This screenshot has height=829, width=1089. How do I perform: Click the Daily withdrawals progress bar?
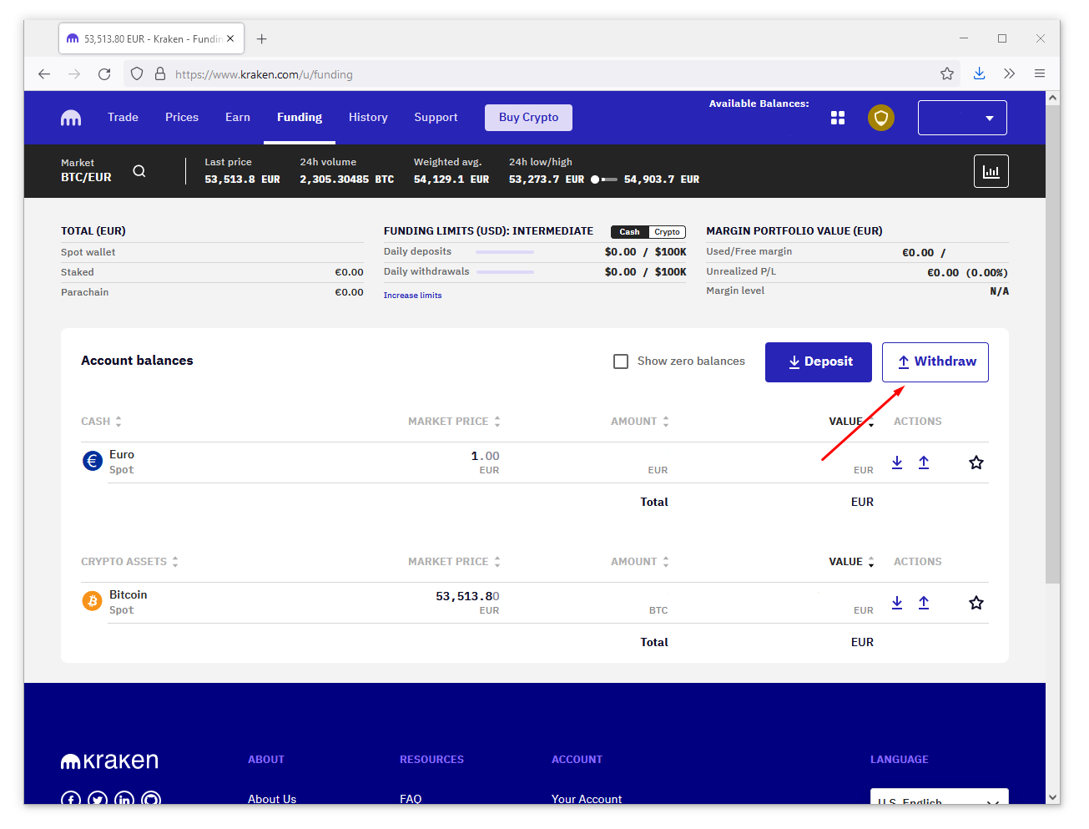click(505, 272)
